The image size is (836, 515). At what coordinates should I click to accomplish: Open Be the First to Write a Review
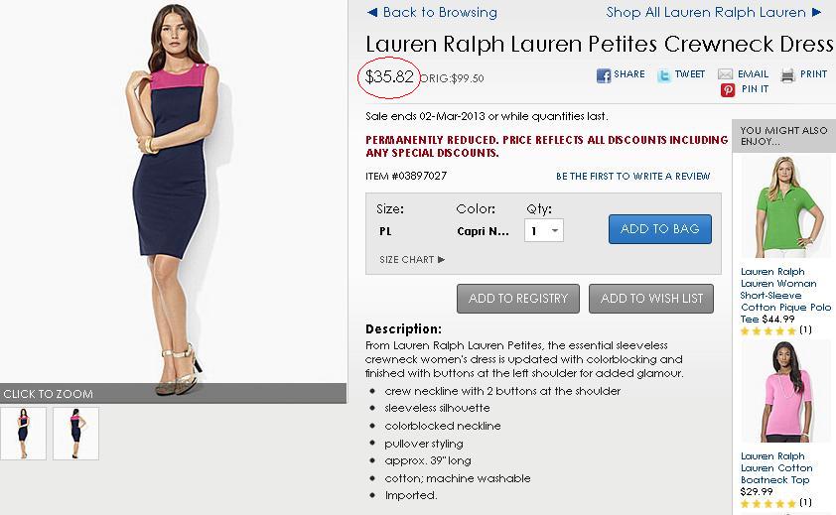pyautogui.click(x=632, y=177)
